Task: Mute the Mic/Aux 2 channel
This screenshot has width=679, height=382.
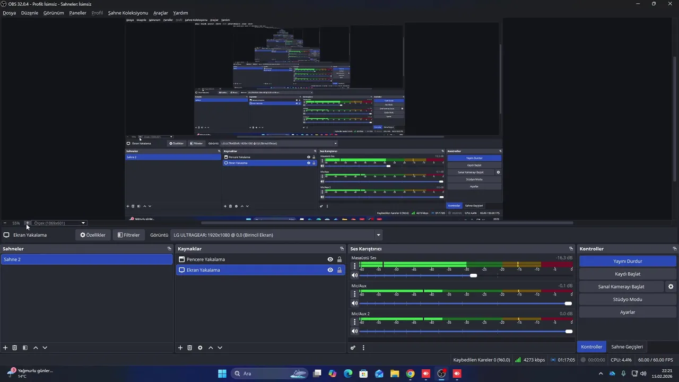Action: point(355,332)
